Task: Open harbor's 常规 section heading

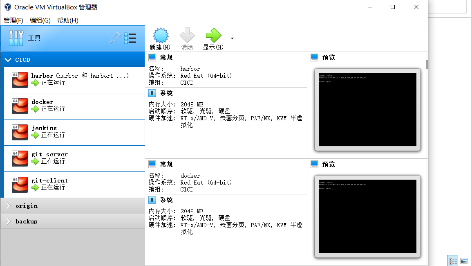Action: (166, 57)
